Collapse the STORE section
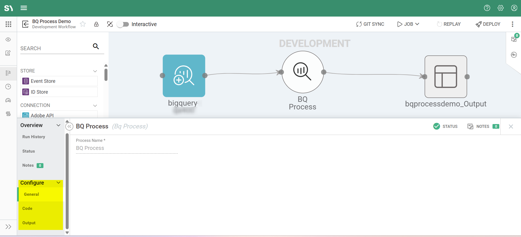 [x=95, y=71]
